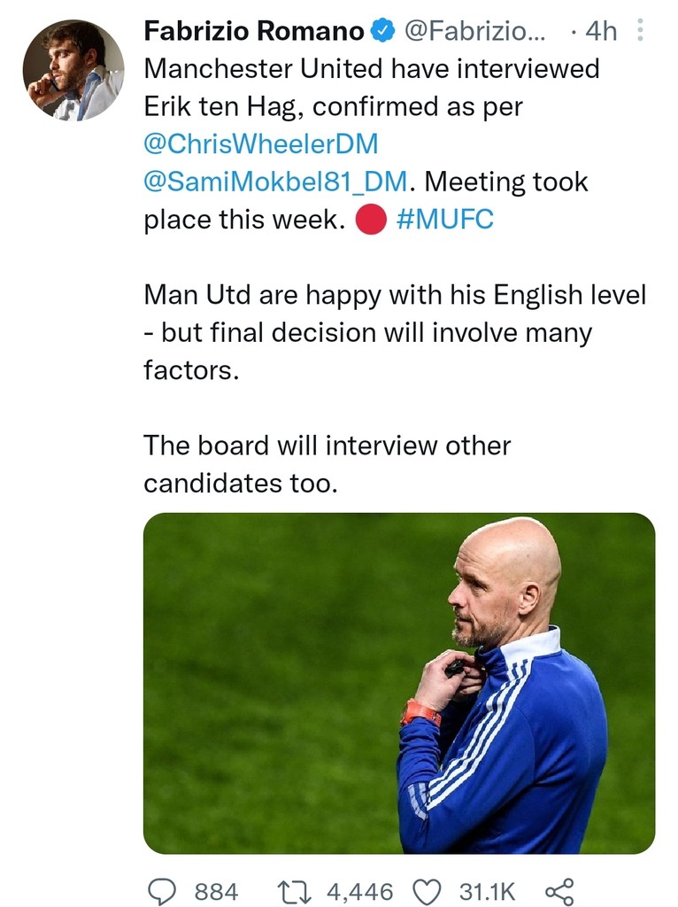Open the tweet's more options menu
678x907 pixels.
click(x=642, y=33)
